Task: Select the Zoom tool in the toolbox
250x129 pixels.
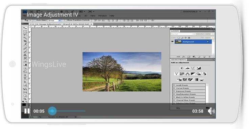Action: click(x=25, y=99)
